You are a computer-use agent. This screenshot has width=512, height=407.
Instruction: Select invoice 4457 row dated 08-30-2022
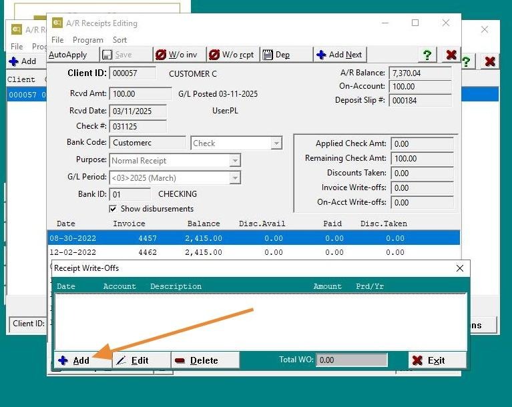point(254,238)
